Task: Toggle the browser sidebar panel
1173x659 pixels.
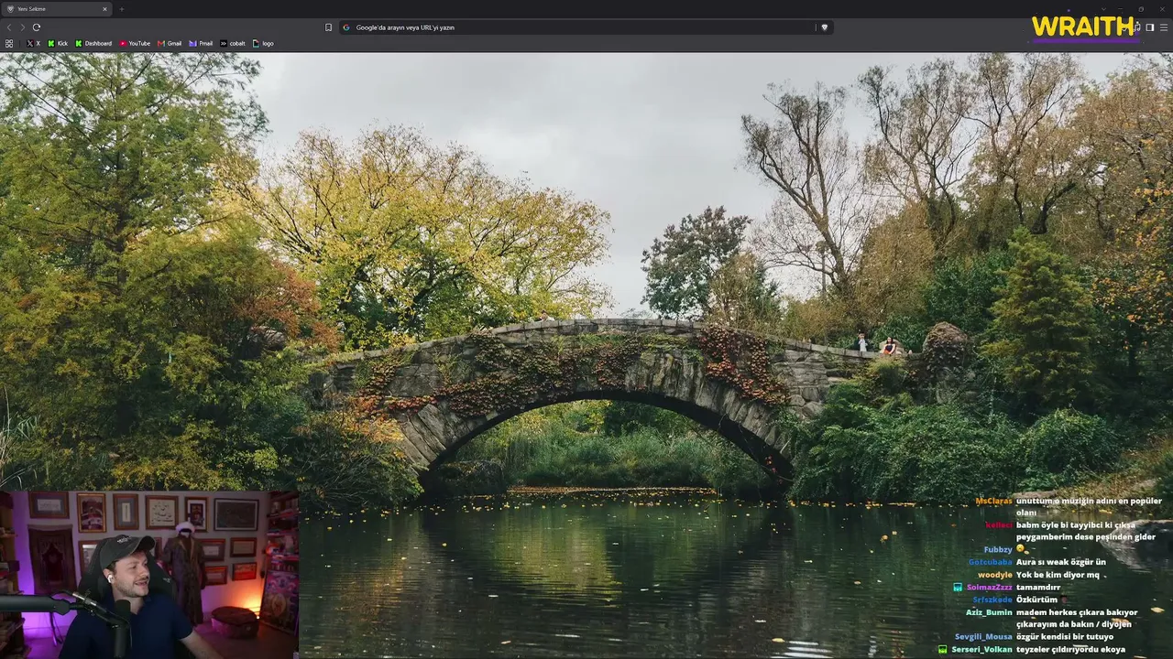Action: [x=1149, y=27]
